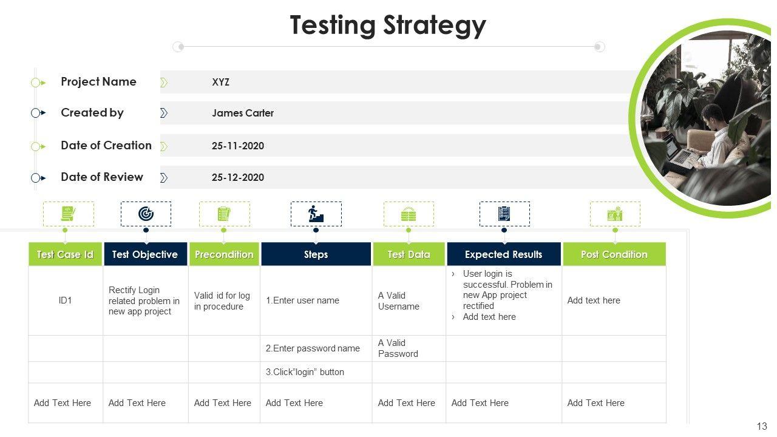Click the chevron arrow beside Project Name
This screenshot has height=437, width=777.
click(x=164, y=83)
